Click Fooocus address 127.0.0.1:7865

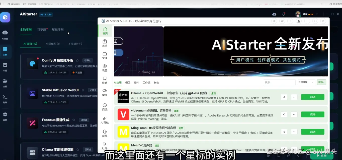tap(55, 132)
